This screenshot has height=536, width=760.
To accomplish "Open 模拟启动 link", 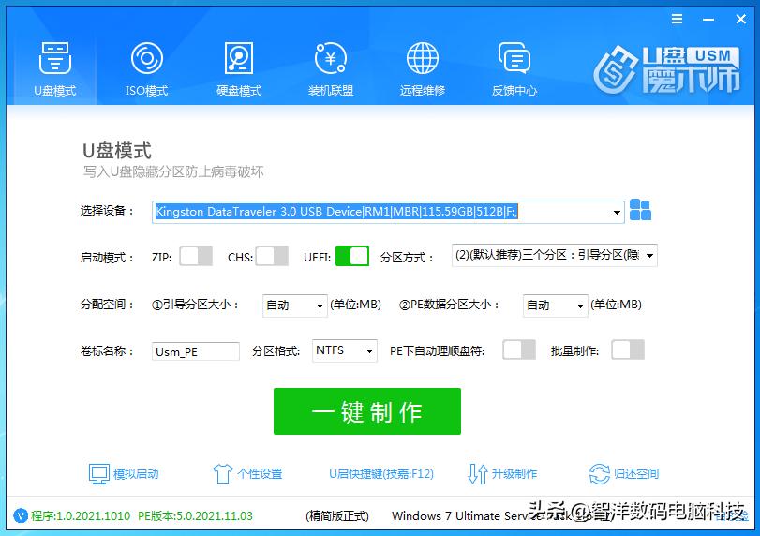I will (x=136, y=473).
